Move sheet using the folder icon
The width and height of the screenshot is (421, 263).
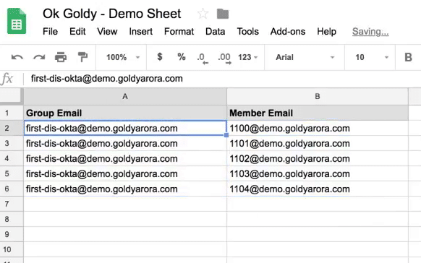coord(223,14)
